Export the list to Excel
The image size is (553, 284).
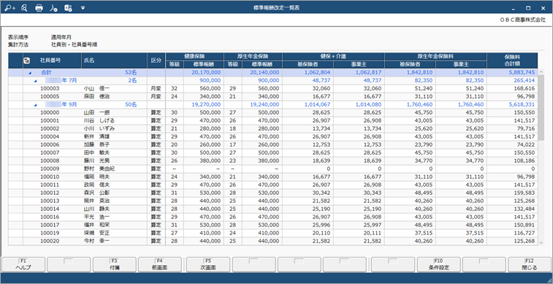pyautogui.click(x=68, y=8)
